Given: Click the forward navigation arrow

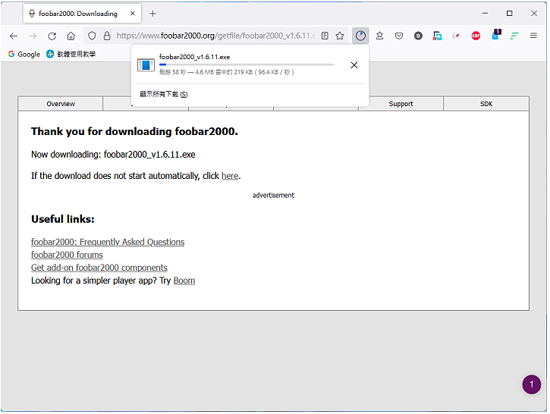Looking at the screenshot, I should [x=33, y=36].
